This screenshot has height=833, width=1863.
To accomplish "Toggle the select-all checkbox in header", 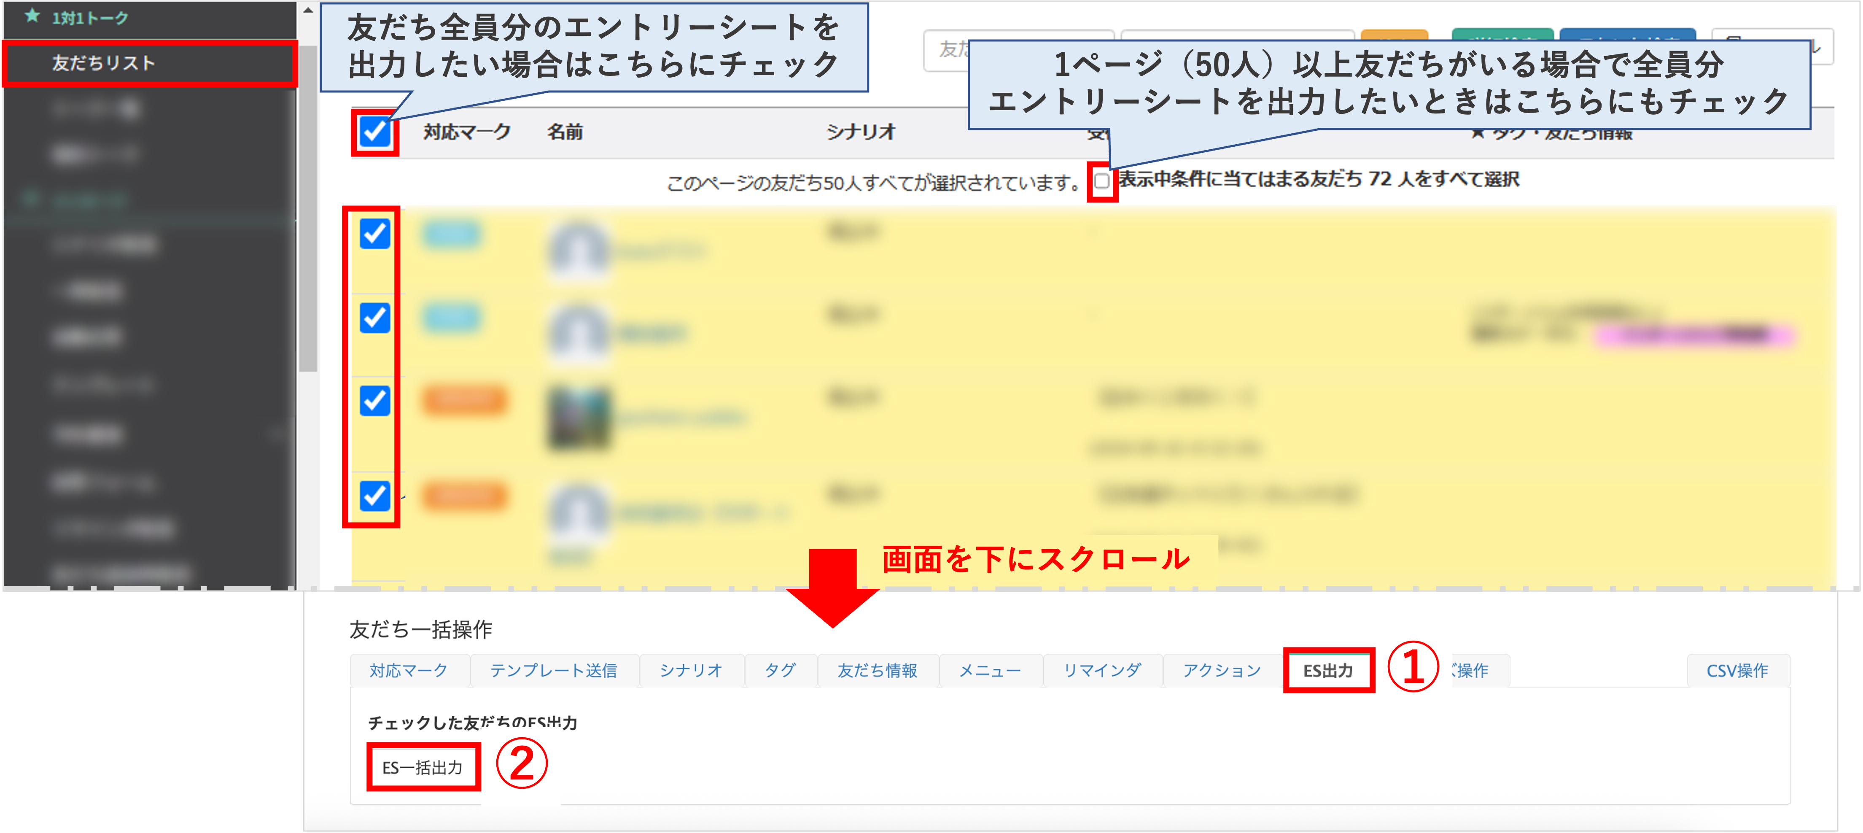I will tap(374, 132).
